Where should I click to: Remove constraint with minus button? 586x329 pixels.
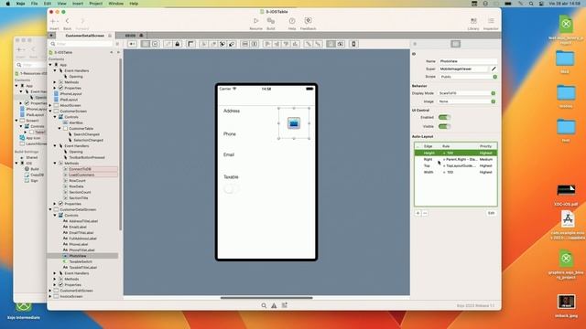click(x=425, y=213)
